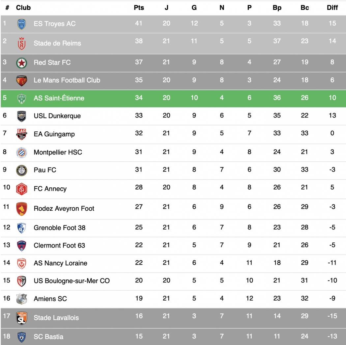346x345 pixels.
Task: Click the SC Bastia badge icon
Action: 21,337
